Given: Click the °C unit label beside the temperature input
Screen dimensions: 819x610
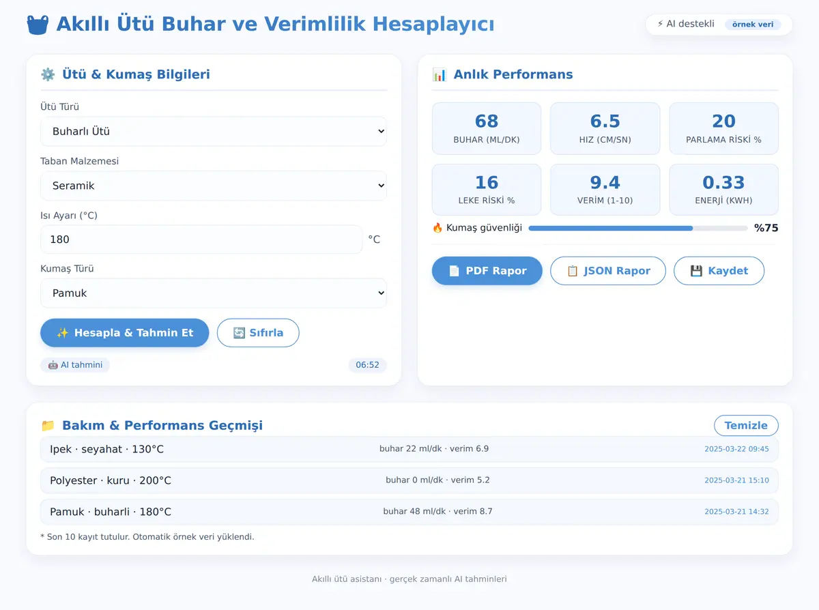Looking at the screenshot, I should 374,239.
